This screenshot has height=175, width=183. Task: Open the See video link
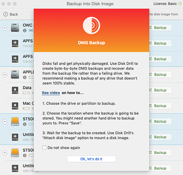tap(51, 93)
